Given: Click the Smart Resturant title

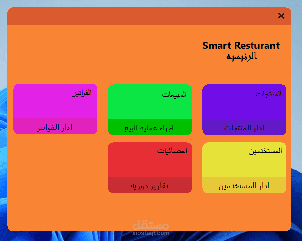Looking at the screenshot, I should (241, 46).
